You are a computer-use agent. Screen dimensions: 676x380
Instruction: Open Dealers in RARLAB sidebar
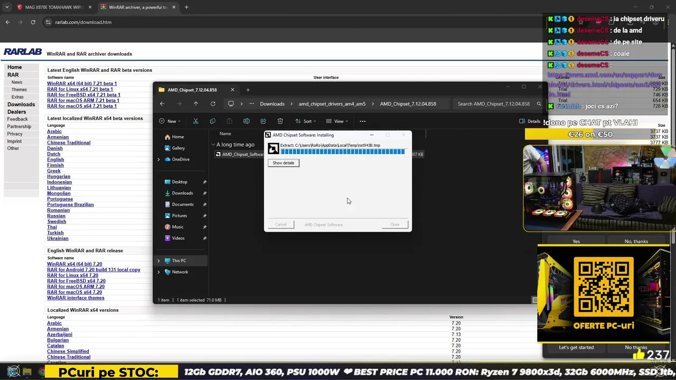(16, 112)
